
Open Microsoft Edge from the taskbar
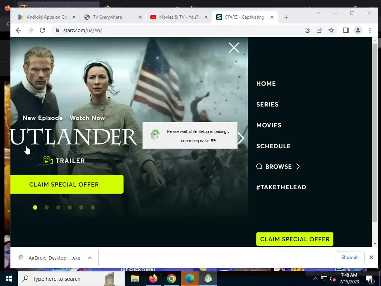coord(189,279)
